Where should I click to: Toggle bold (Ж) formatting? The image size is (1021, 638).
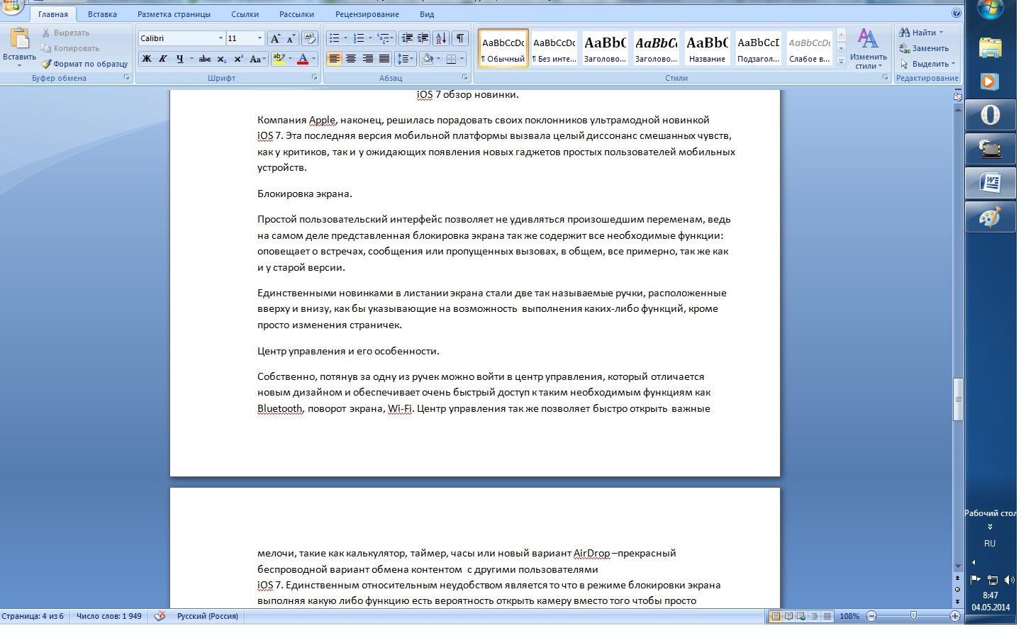(147, 59)
